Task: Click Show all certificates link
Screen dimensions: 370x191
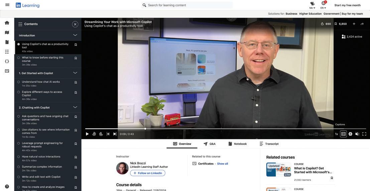Action: point(223,164)
